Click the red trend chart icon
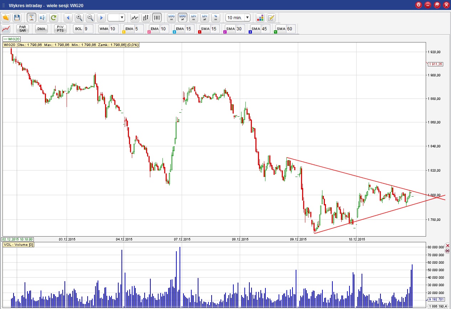 pyautogui.click(x=6, y=29)
